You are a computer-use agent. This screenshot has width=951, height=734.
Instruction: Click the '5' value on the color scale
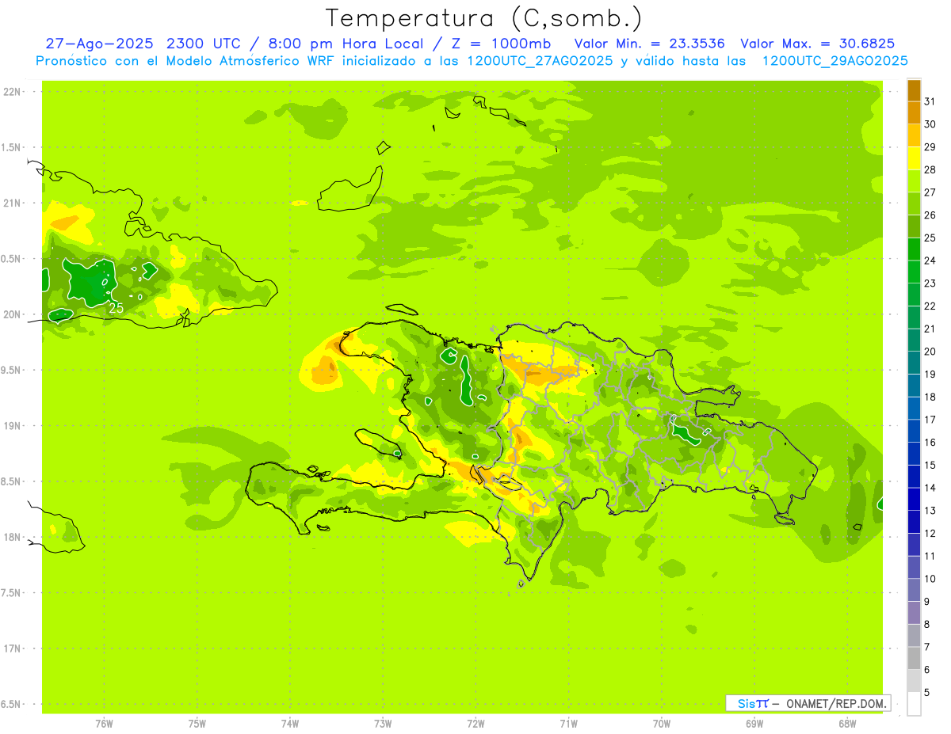coord(927,692)
